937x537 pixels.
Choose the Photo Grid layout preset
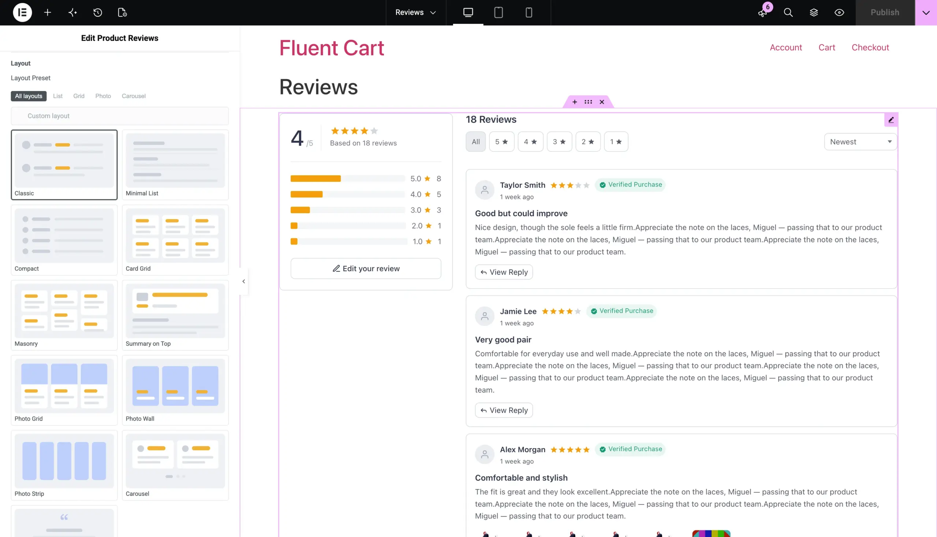tap(64, 390)
